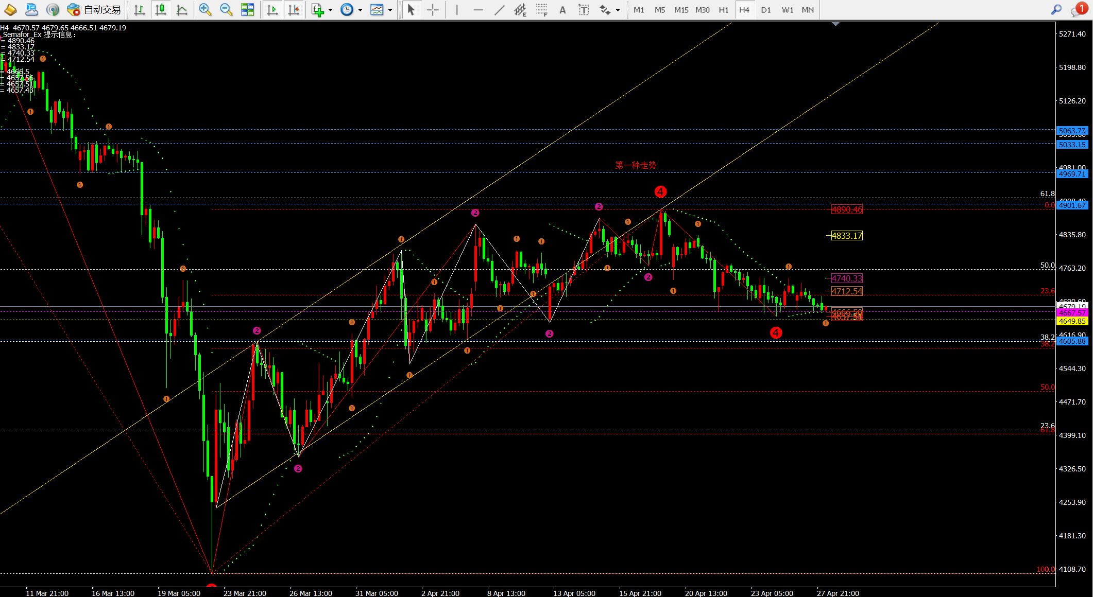This screenshot has width=1093, height=597.
Task: Zoom out of the chart
Action: click(226, 10)
